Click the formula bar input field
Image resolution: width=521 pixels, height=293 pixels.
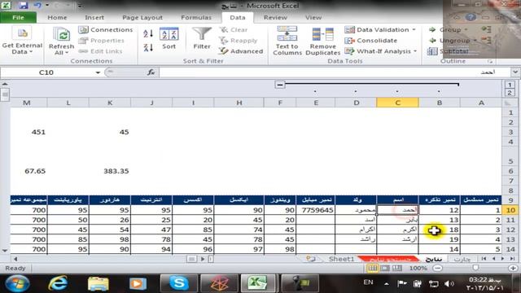(x=335, y=72)
